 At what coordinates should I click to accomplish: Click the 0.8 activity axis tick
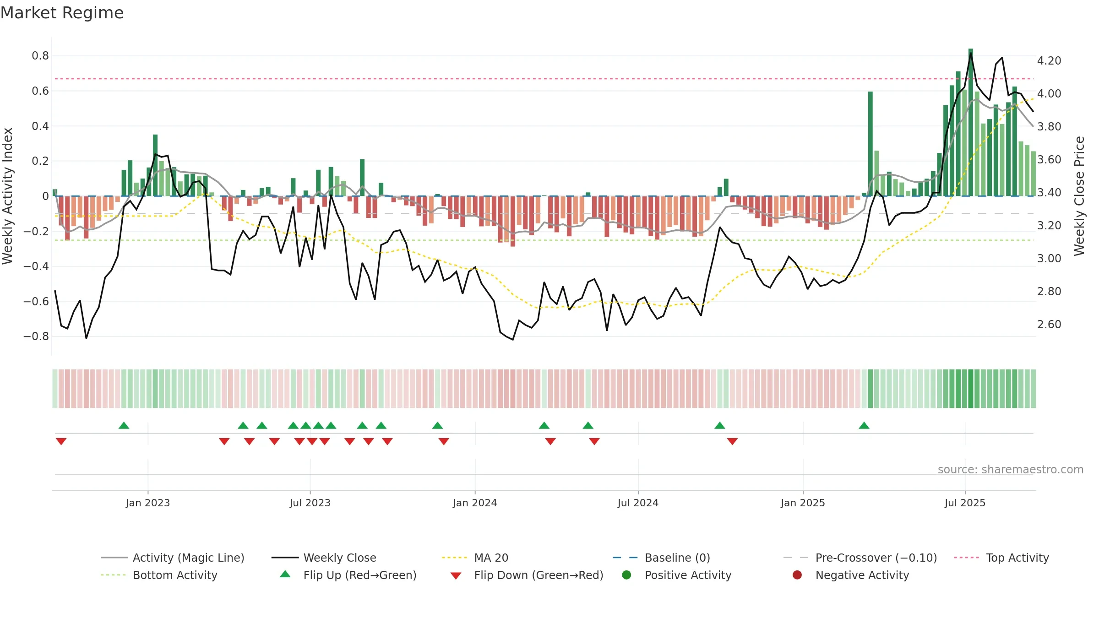pos(40,56)
